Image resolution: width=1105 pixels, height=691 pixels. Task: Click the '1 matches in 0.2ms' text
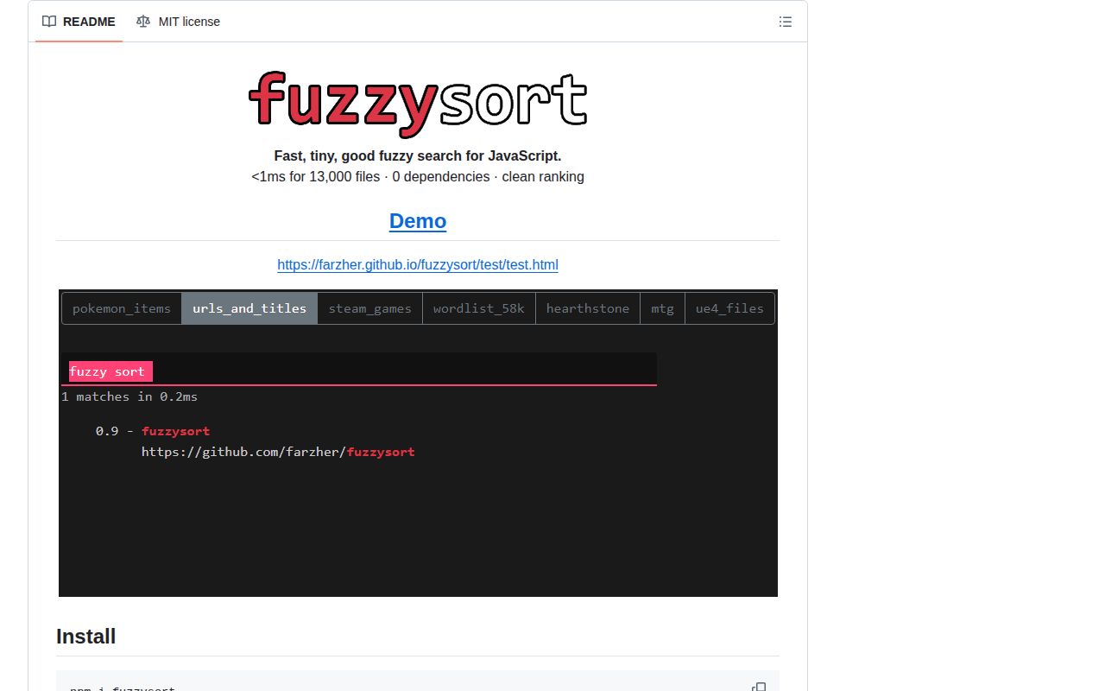click(129, 397)
